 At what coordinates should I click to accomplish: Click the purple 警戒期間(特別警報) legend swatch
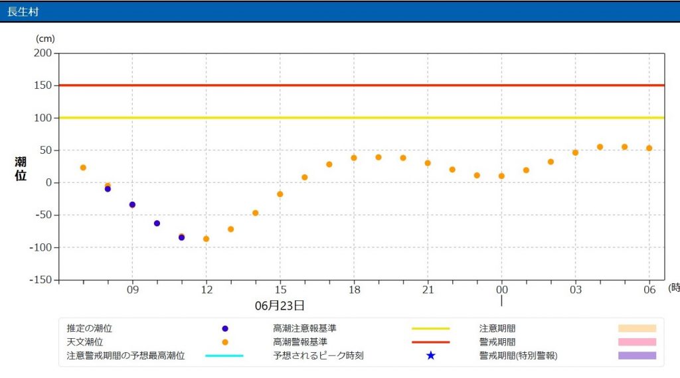click(x=637, y=355)
